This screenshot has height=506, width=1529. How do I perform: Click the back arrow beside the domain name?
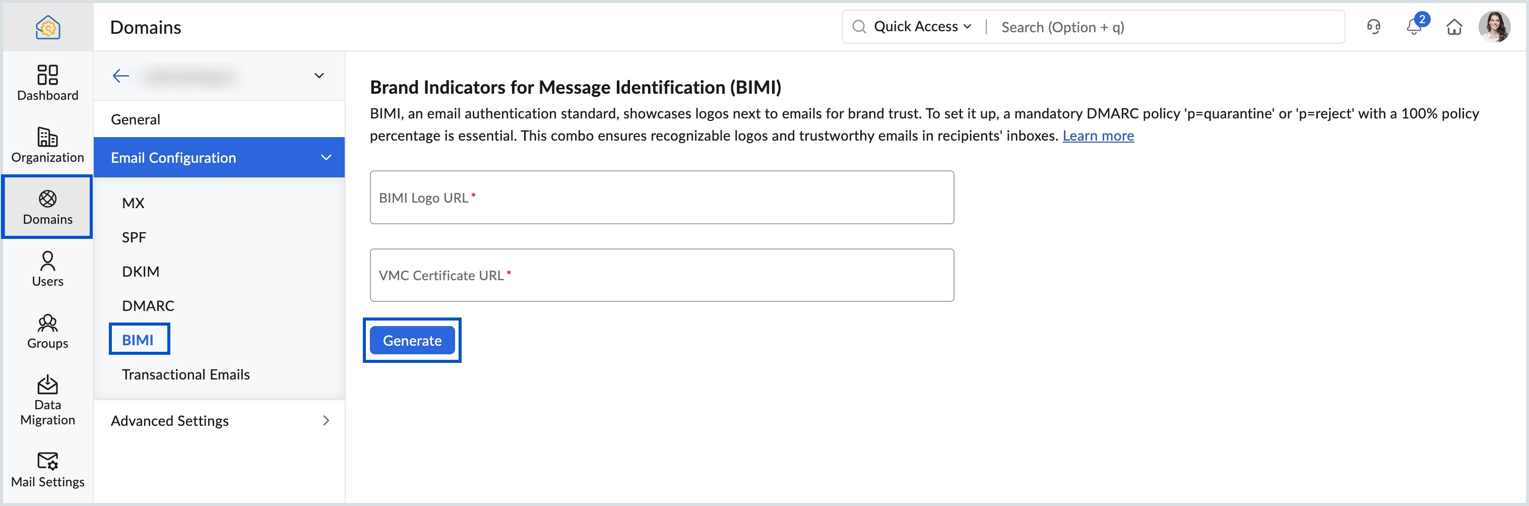120,76
